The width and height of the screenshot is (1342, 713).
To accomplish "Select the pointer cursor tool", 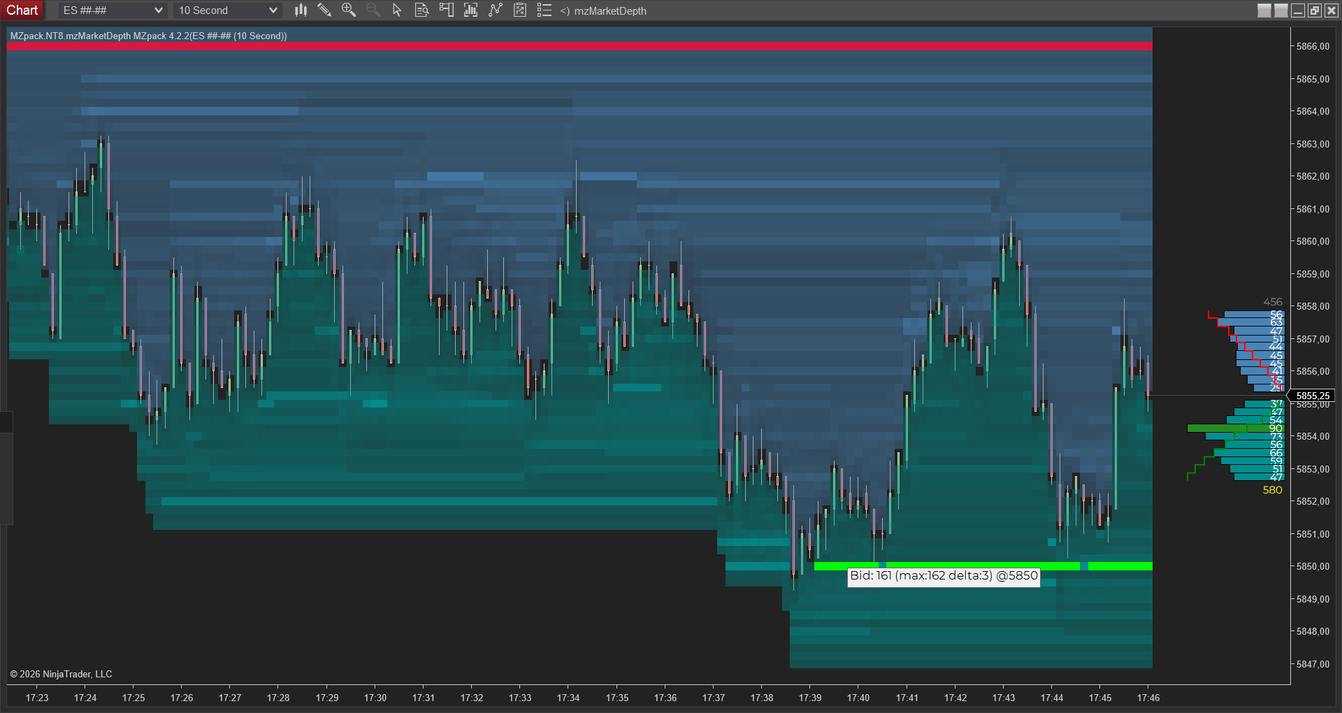I will tap(397, 10).
